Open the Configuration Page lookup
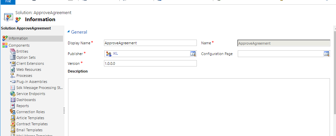 click(326, 54)
